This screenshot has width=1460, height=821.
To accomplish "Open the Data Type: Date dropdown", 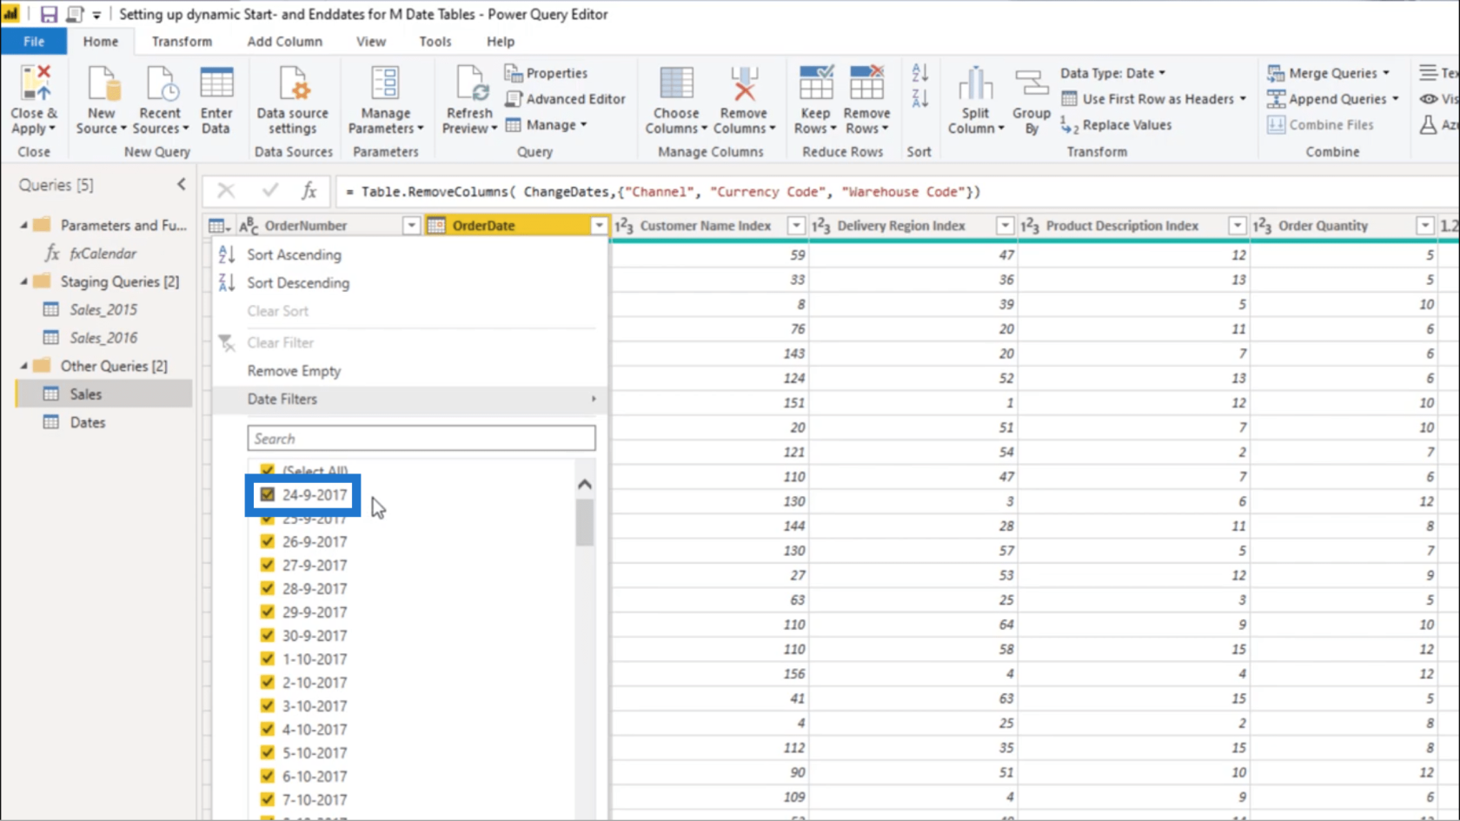I will (x=1113, y=73).
